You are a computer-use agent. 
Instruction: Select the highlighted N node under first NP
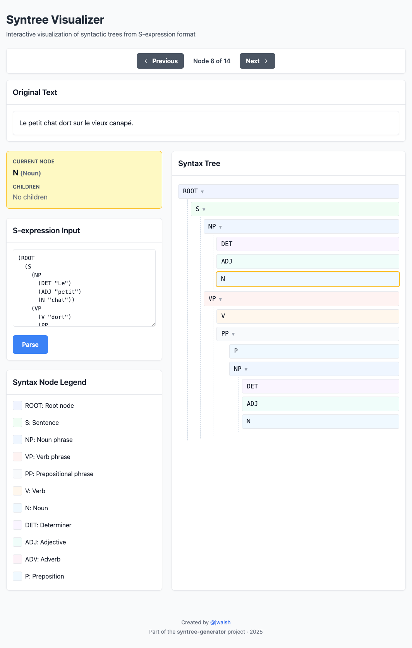[307, 279]
